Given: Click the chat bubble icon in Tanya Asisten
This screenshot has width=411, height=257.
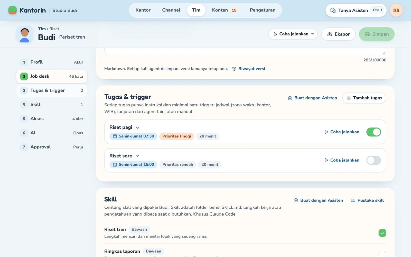Looking at the screenshot, I should pyautogui.click(x=333, y=10).
